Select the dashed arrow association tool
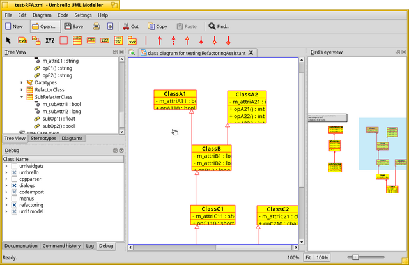 [173, 40]
